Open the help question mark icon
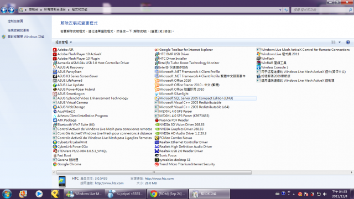 [348, 42]
